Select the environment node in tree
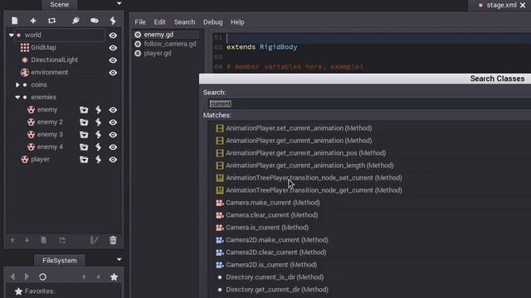The image size is (531, 298). [50, 72]
